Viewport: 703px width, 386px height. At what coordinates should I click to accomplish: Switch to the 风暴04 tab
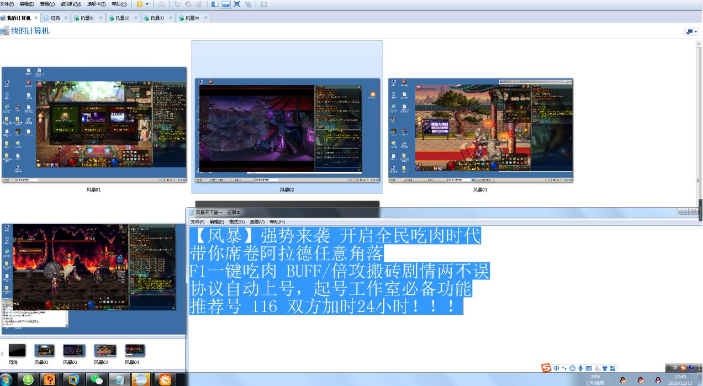click(x=192, y=18)
